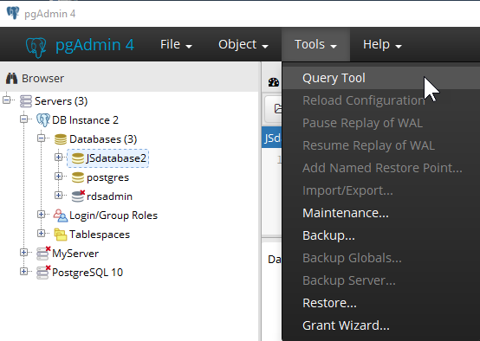Expand the MyServer server node
The image size is (480, 341).
coord(24,253)
